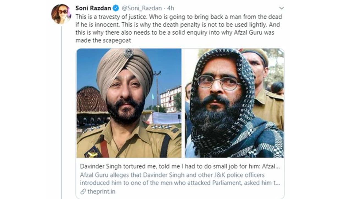Click the 'made the scapegoat' tweet line
The width and height of the screenshot is (352, 199).
click(103, 41)
